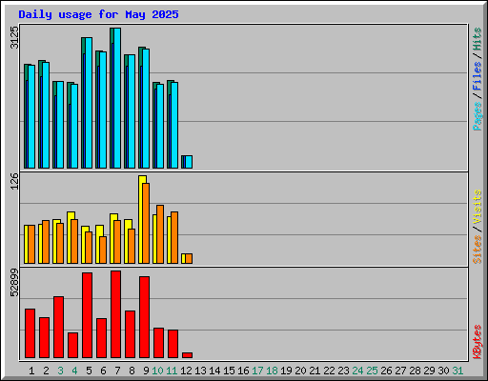Click the day 16 axis label
This screenshot has height=381, width=488.
coord(243,371)
